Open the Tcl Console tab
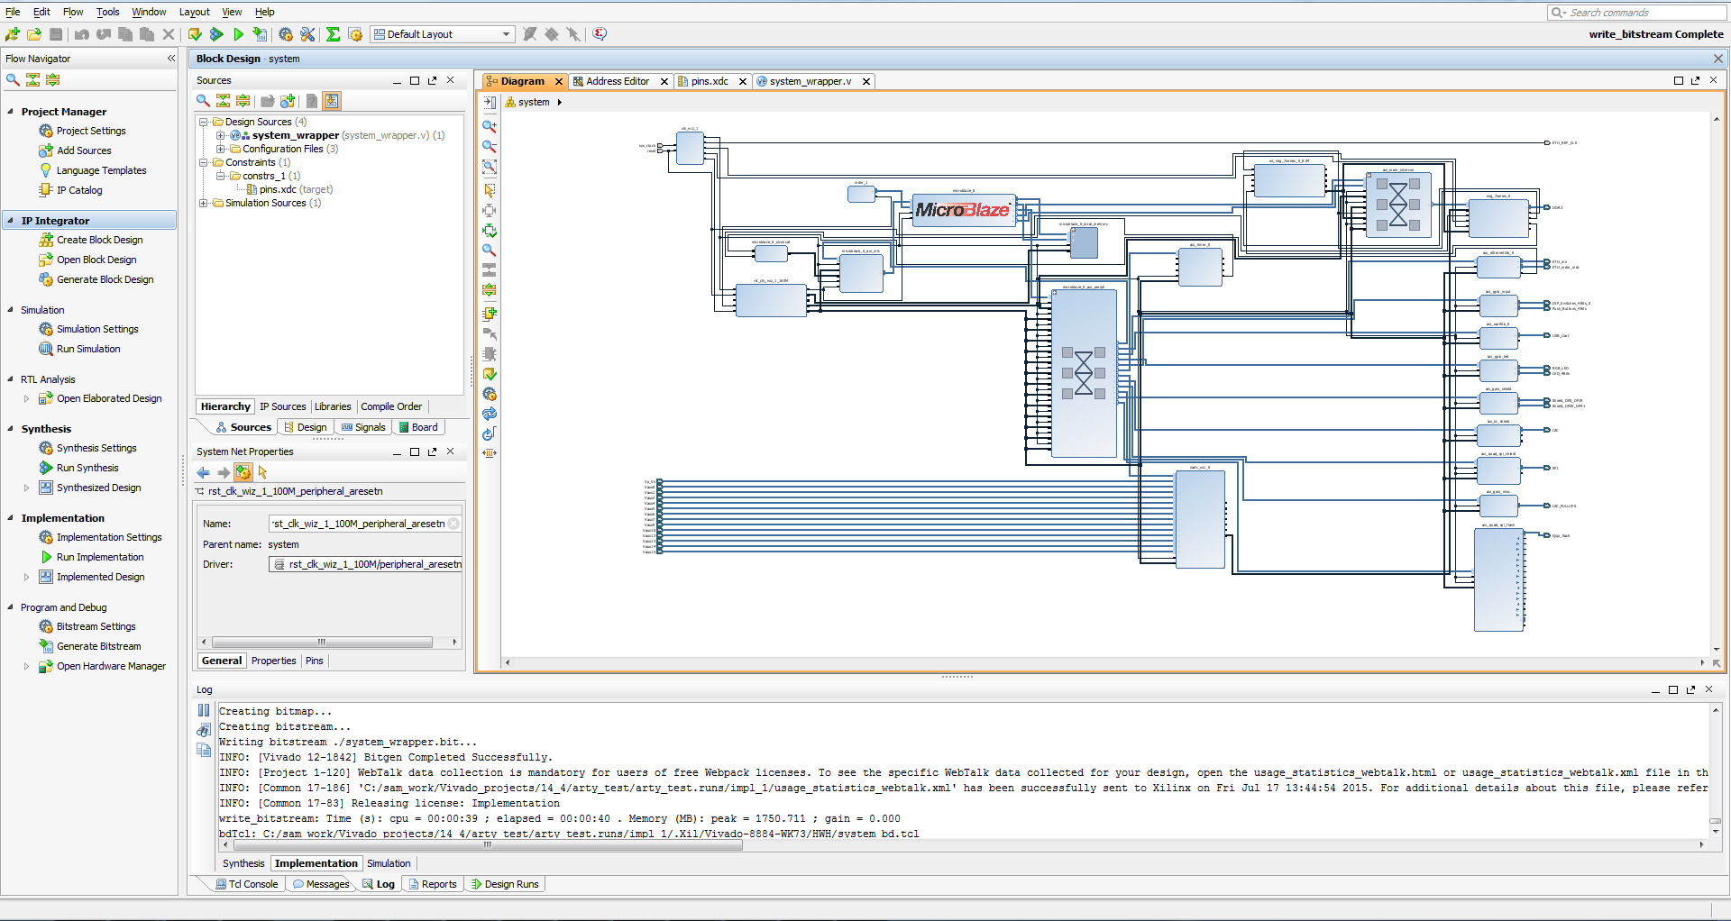The image size is (1731, 921). coord(246,884)
